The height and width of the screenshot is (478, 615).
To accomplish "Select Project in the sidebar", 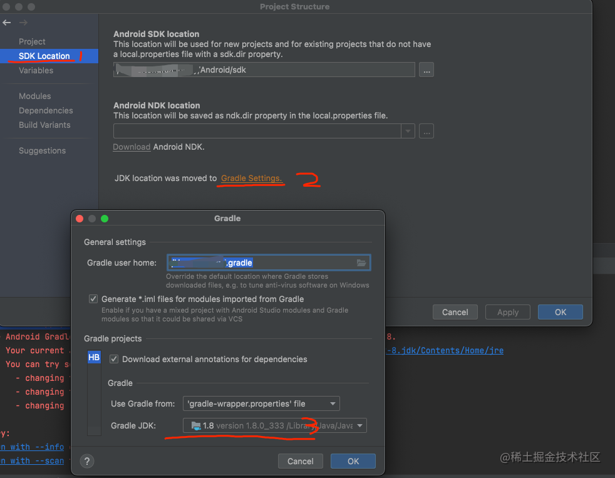I will coord(32,41).
